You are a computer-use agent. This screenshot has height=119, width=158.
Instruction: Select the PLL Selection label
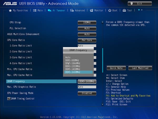[x=18, y=28]
